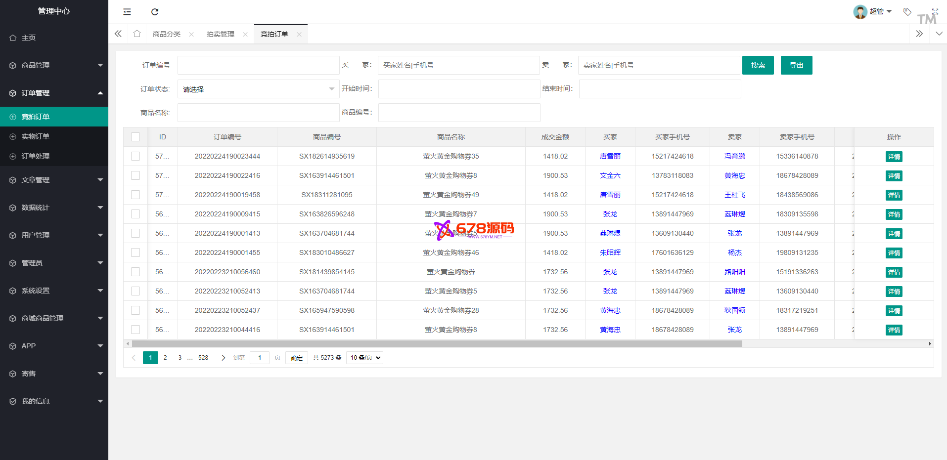Check the select-all checkbox in table header
This screenshot has height=460, width=947.
(135, 137)
